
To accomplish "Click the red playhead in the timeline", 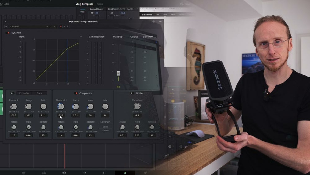I will tap(65, 156).
